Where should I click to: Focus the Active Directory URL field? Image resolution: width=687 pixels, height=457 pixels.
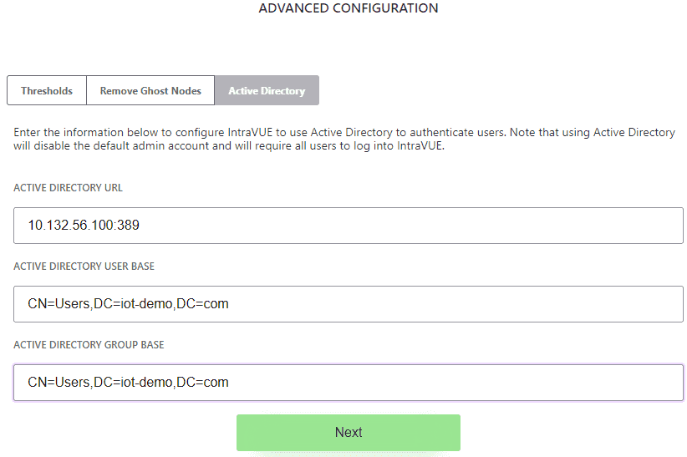pos(349,226)
